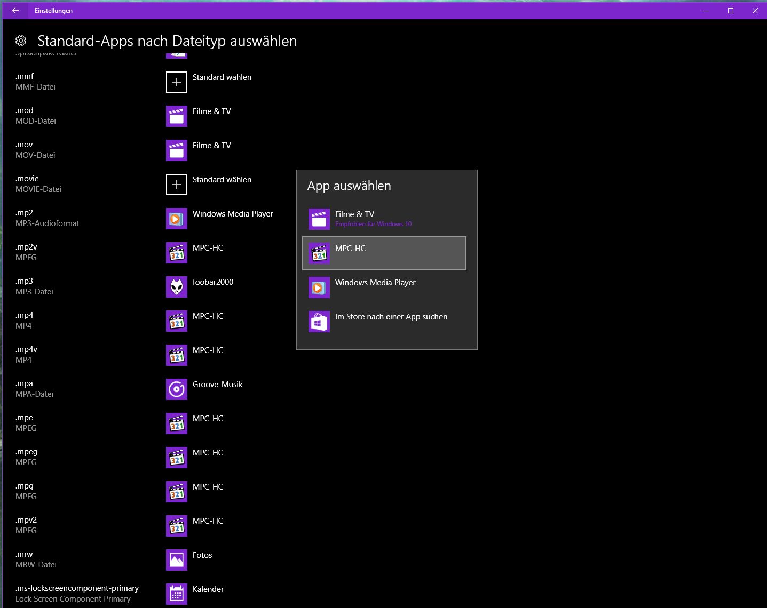Image resolution: width=767 pixels, height=608 pixels.
Task: Click the .mp4v file extension text
Action: point(26,349)
